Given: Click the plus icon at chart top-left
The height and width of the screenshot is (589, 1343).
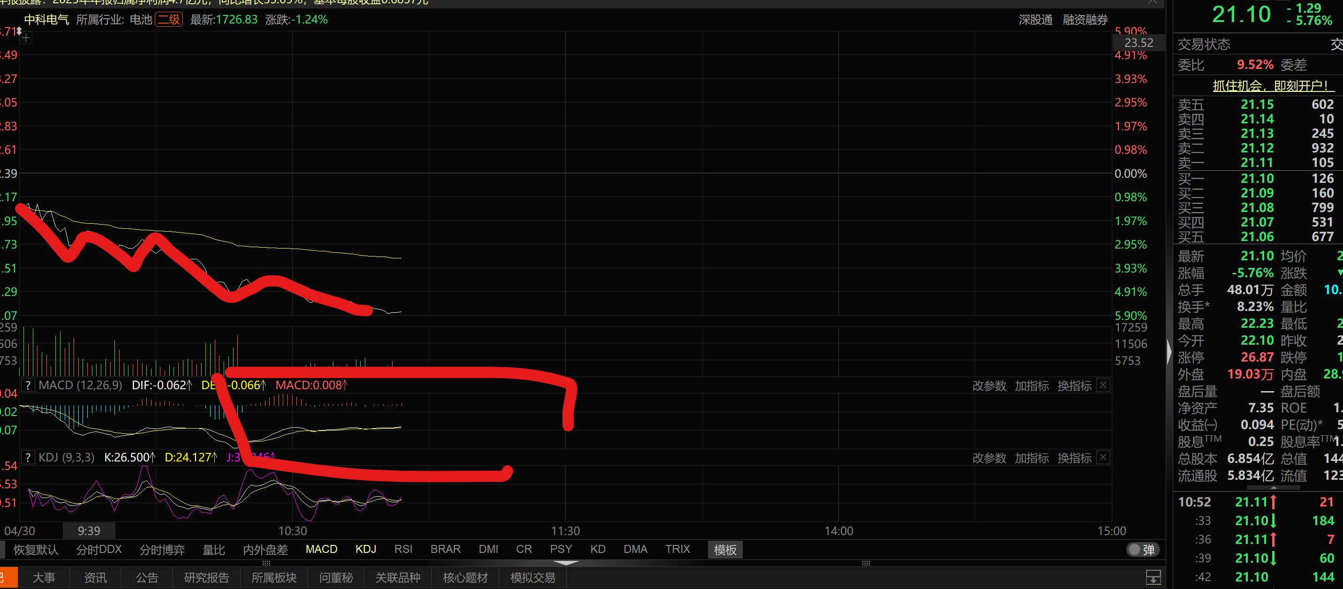Looking at the screenshot, I should tap(26, 38).
